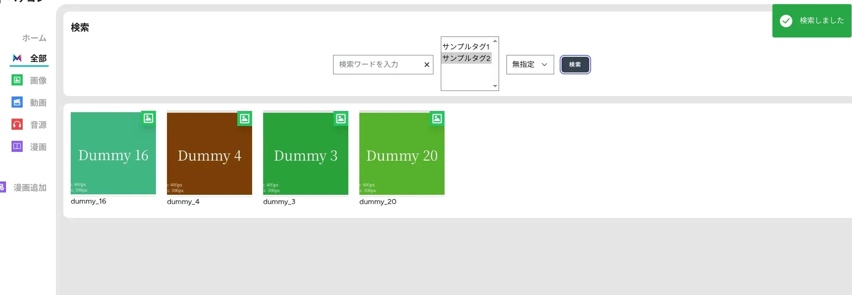Open the ホーム menu item
This screenshot has height=295, width=852.
34,38
